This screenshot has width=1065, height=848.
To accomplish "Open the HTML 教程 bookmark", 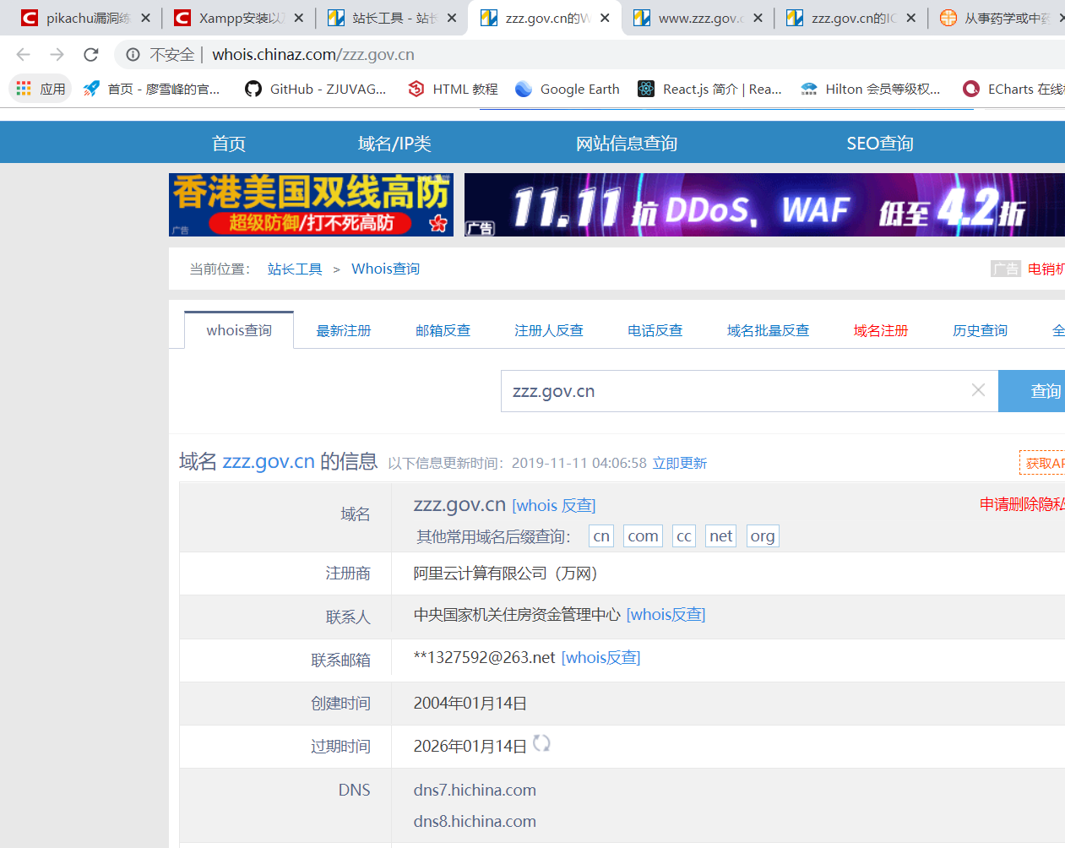I will [453, 89].
